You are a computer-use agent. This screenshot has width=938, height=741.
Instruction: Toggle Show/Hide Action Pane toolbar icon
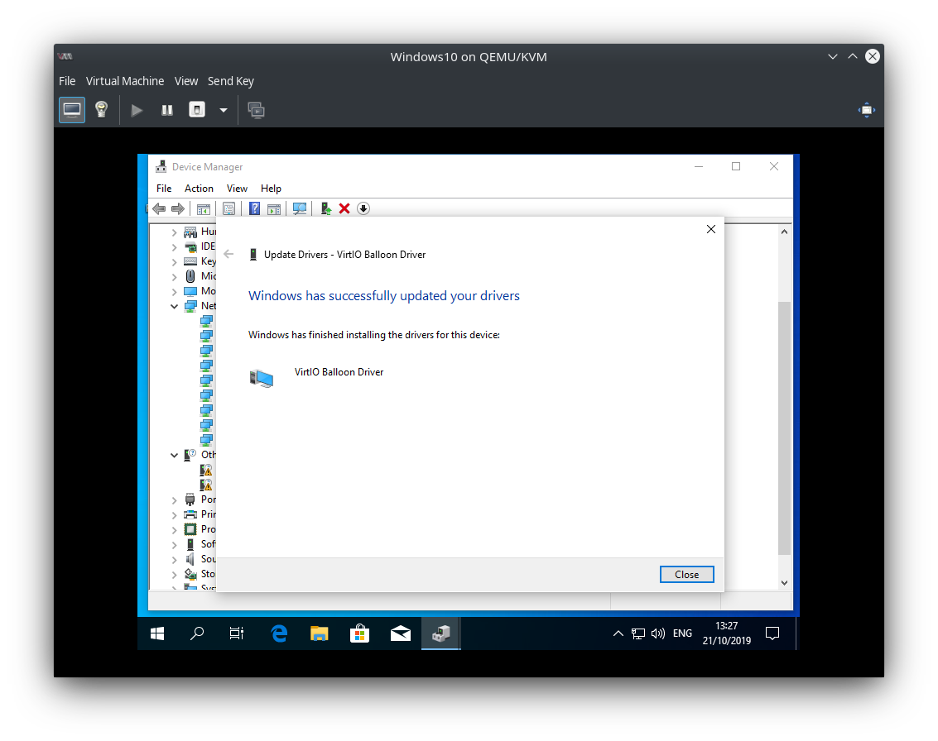pyautogui.click(x=274, y=208)
